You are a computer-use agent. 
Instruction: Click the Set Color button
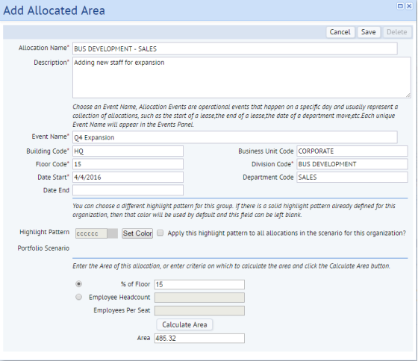coord(137,233)
